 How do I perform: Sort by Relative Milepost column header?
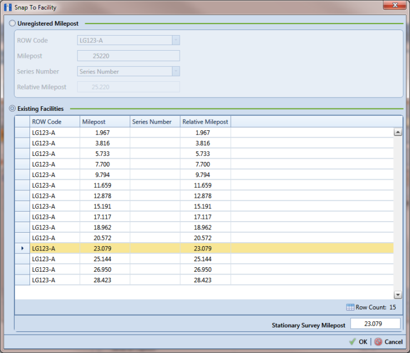pyautogui.click(x=205, y=122)
